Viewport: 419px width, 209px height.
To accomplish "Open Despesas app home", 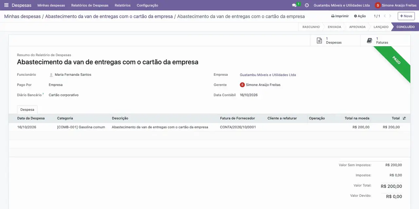I will click(22, 5).
